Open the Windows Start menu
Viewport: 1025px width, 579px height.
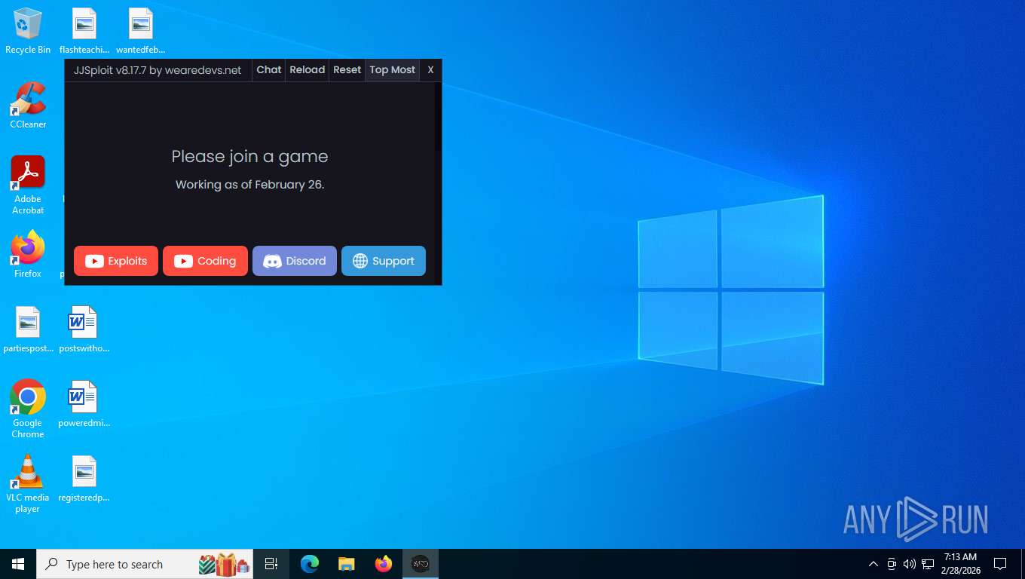[18, 564]
